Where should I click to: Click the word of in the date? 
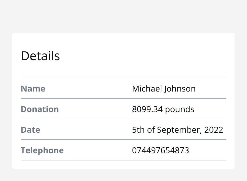151,130
